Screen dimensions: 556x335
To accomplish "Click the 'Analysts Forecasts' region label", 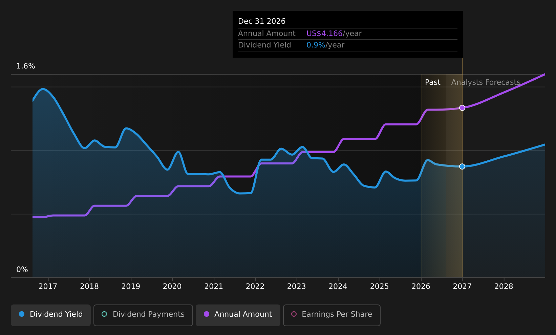I will point(486,82).
